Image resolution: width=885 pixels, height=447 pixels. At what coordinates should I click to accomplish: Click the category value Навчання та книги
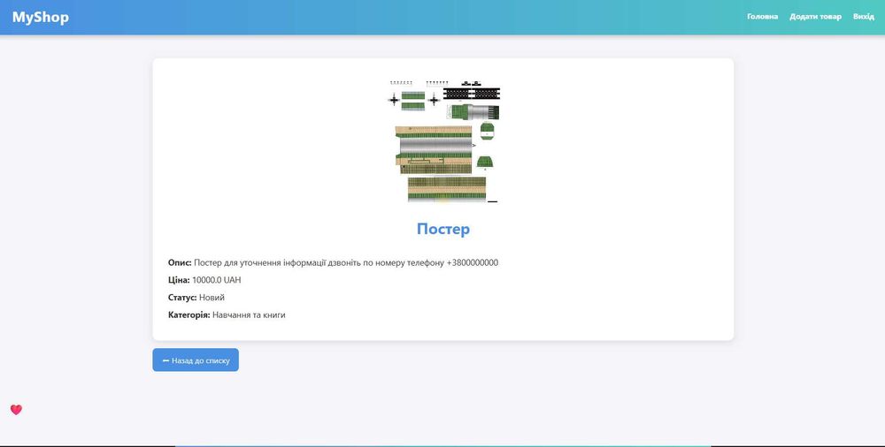click(249, 315)
